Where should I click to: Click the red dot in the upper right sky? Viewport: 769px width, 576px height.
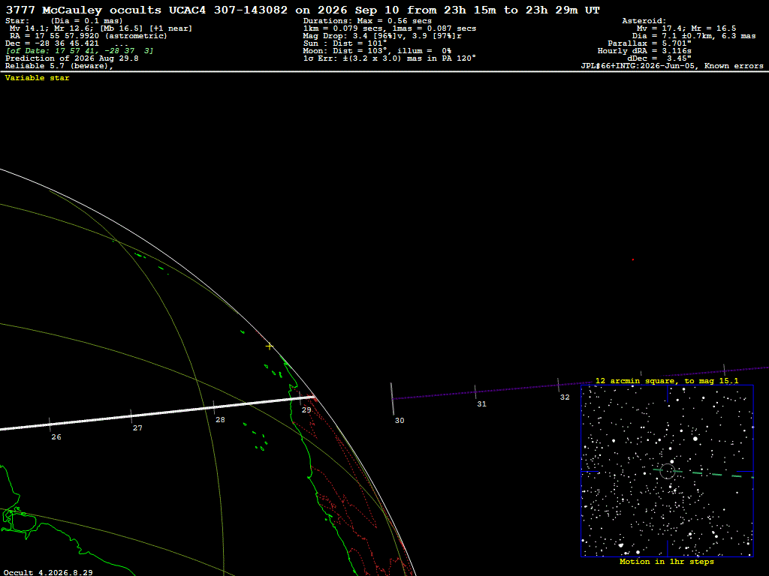632,259
